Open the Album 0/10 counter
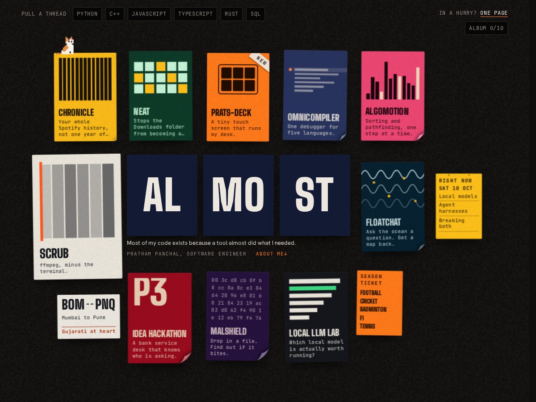The width and height of the screenshot is (536, 402). tap(486, 28)
